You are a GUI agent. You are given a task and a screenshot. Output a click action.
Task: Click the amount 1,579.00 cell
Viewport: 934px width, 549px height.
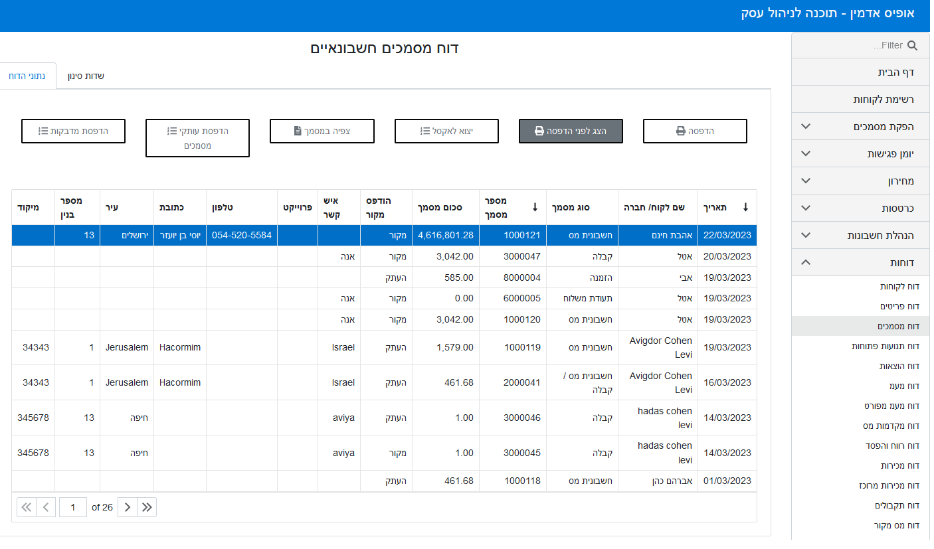[446, 347]
